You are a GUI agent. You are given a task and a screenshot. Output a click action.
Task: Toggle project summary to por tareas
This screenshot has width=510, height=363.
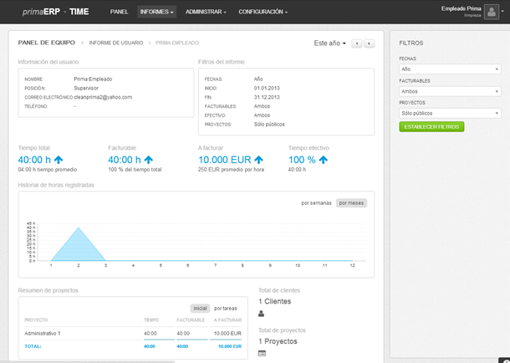coord(226,309)
